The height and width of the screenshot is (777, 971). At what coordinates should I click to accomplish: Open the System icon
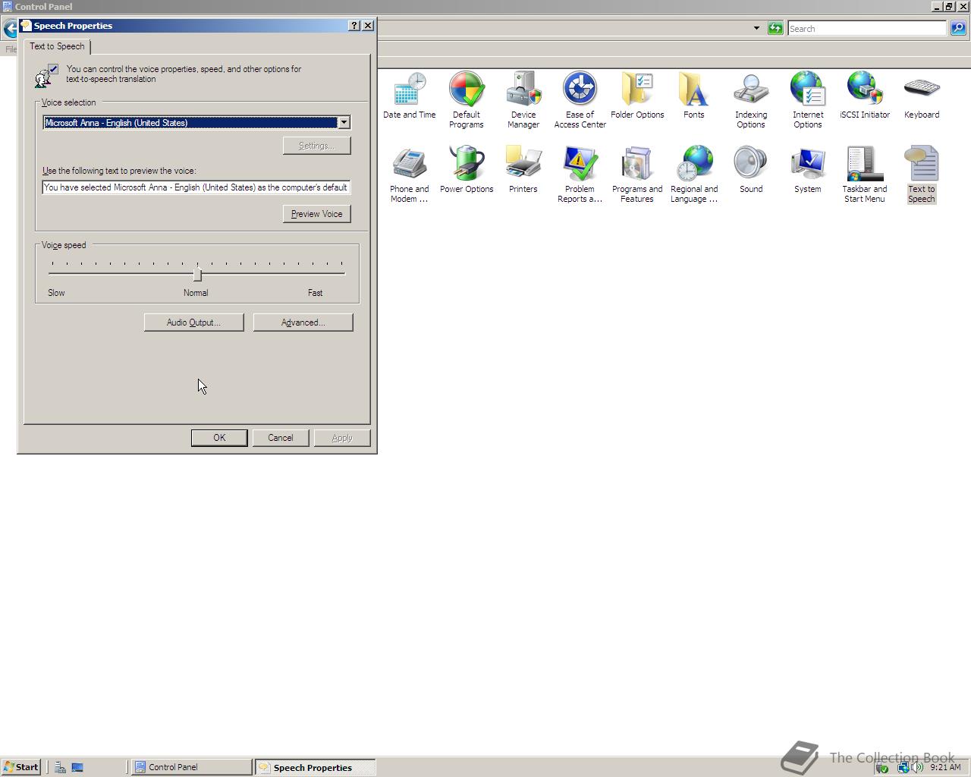point(808,170)
